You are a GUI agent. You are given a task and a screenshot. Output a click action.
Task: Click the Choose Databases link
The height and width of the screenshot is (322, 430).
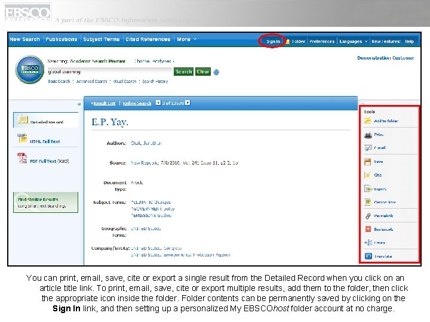[x=154, y=61]
